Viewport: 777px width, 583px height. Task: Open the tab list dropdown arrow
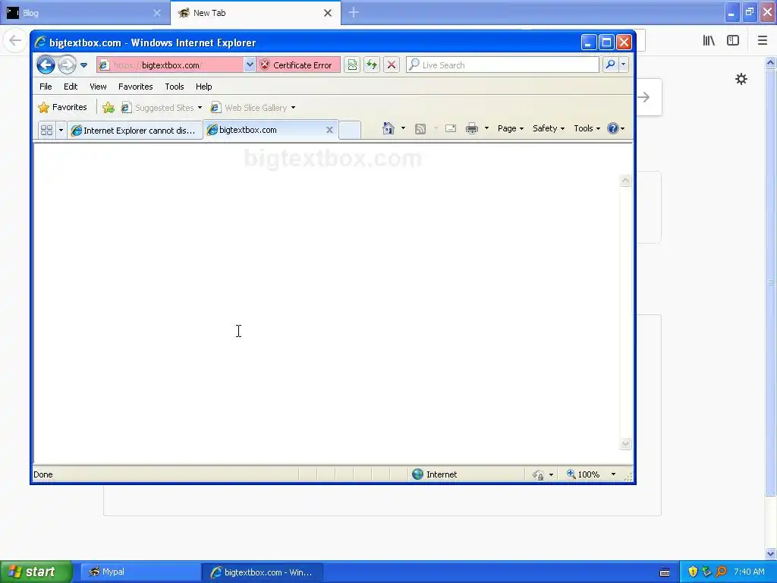[61, 131]
